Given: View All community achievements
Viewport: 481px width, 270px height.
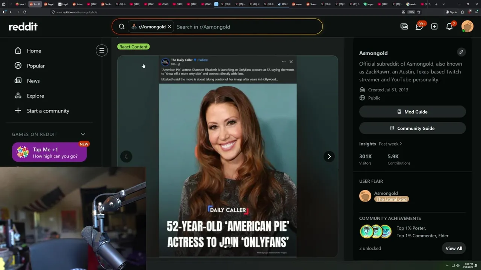Looking at the screenshot, I should click(x=454, y=248).
